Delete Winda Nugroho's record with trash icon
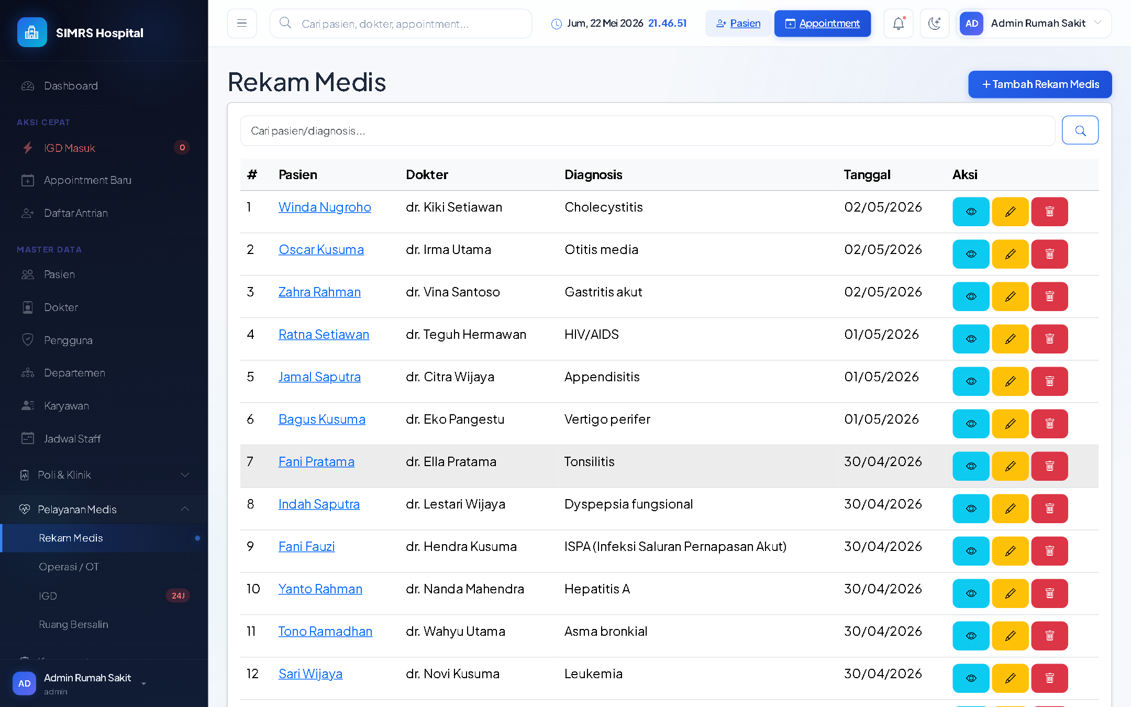 tap(1049, 212)
